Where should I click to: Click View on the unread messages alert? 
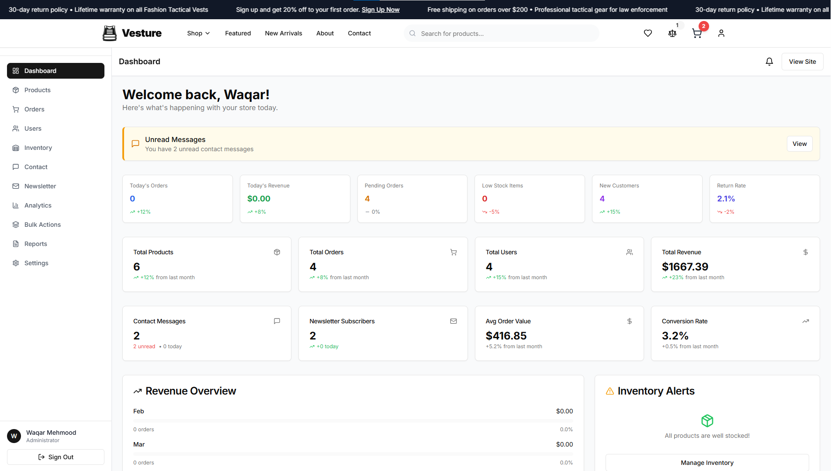[x=800, y=143]
